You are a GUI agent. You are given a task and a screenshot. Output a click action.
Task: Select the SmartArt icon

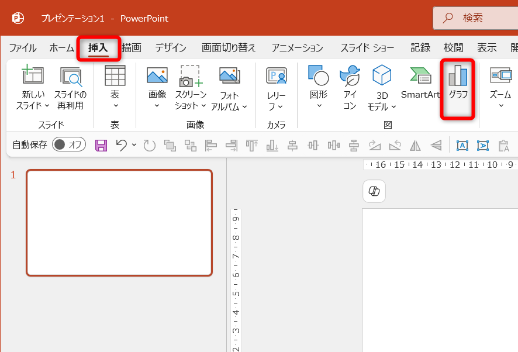click(x=420, y=77)
